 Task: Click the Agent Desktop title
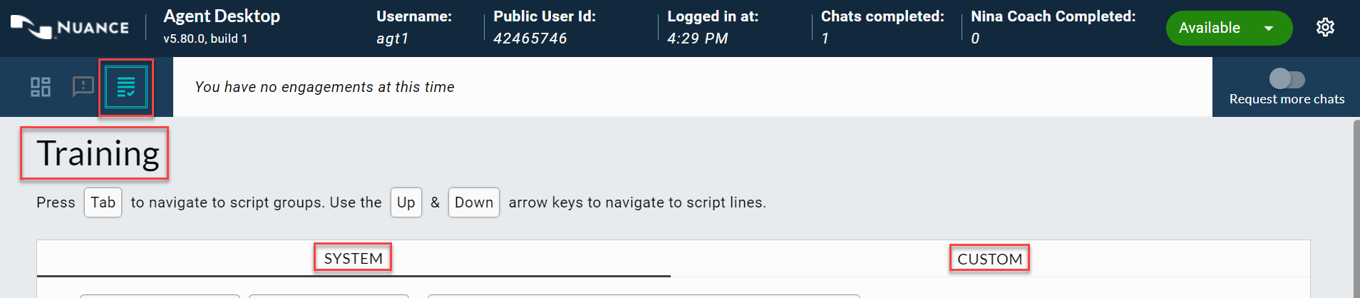[x=222, y=16]
